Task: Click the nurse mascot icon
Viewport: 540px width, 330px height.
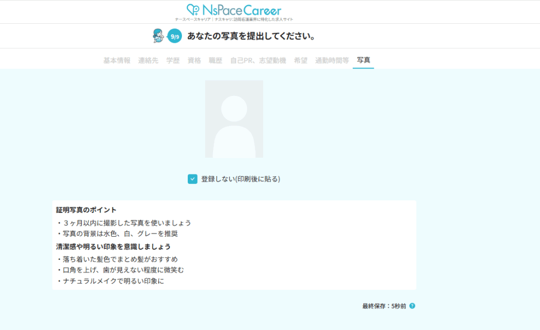Action: [x=158, y=36]
